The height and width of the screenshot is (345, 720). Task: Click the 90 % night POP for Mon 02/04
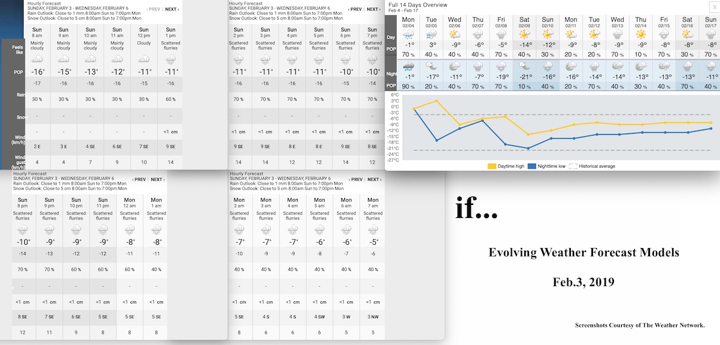(408, 86)
